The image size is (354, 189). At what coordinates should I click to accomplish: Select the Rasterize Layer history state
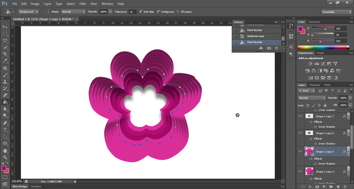pos(255,36)
